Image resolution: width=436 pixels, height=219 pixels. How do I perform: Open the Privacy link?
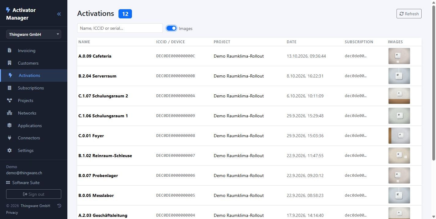[x=12, y=213]
